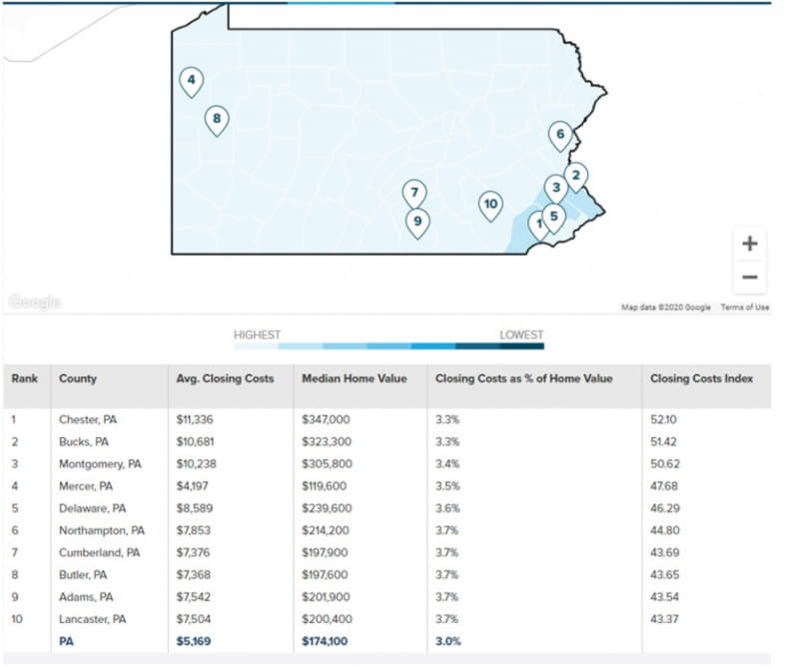This screenshot has width=799, height=667.
Task: Click map pin number 8
Action: (x=216, y=121)
